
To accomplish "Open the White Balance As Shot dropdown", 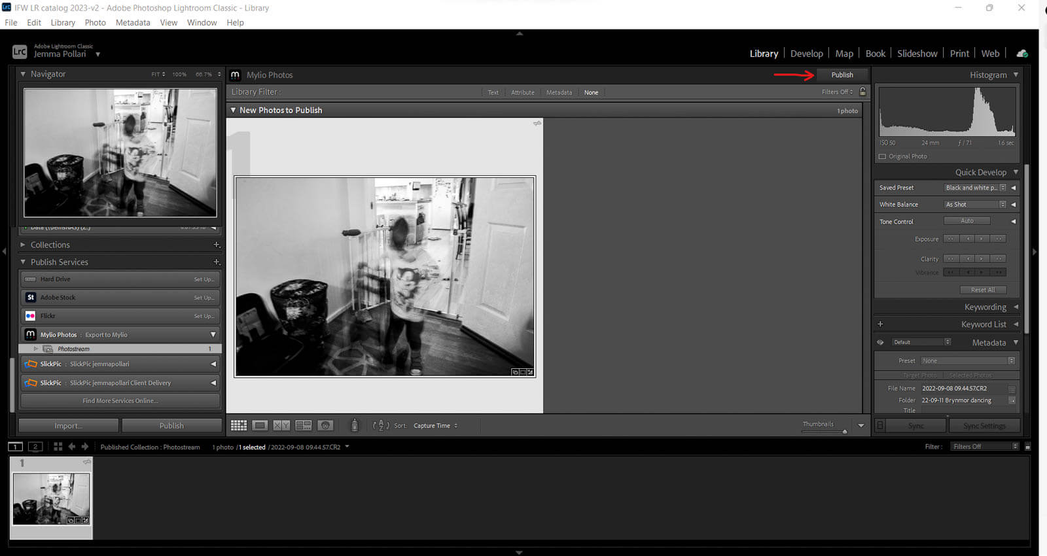I will (975, 205).
